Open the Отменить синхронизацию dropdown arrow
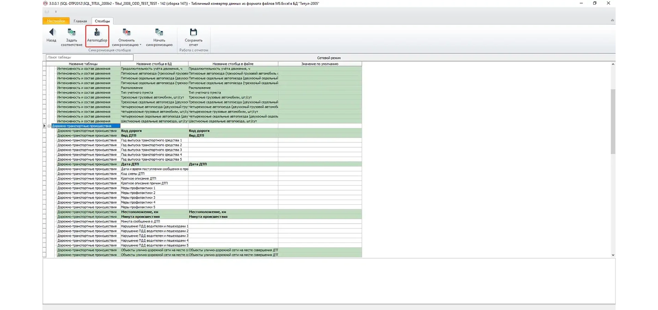 (141, 45)
